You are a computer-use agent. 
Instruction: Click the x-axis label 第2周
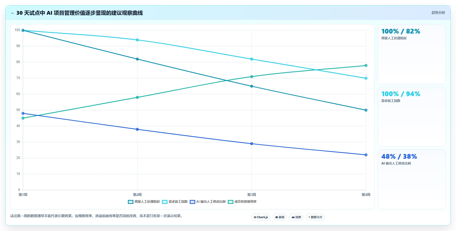(x=137, y=195)
